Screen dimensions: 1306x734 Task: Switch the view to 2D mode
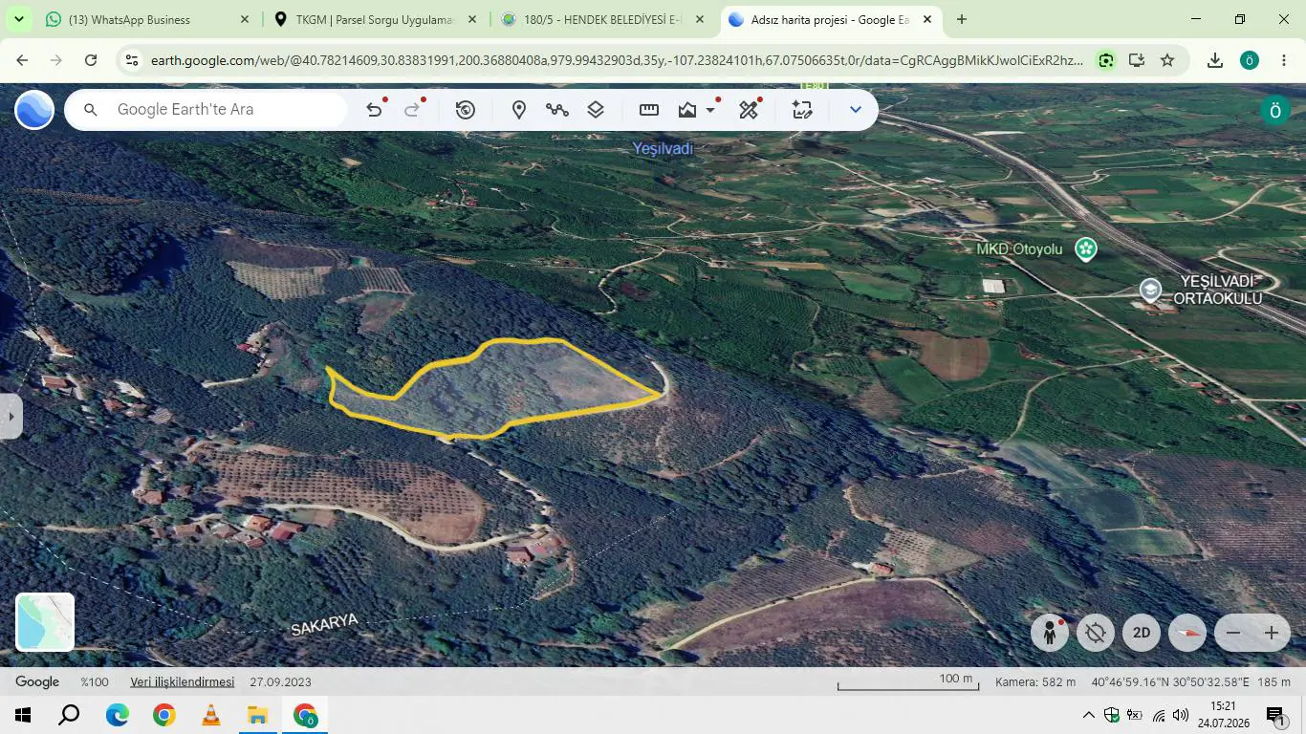(x=1142, y=633)
